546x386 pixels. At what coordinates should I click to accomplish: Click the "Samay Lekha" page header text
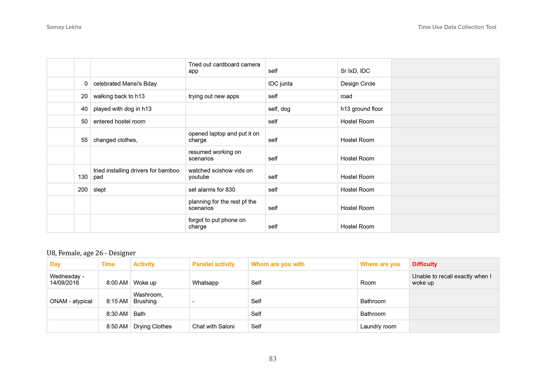[x=64, y=27]
